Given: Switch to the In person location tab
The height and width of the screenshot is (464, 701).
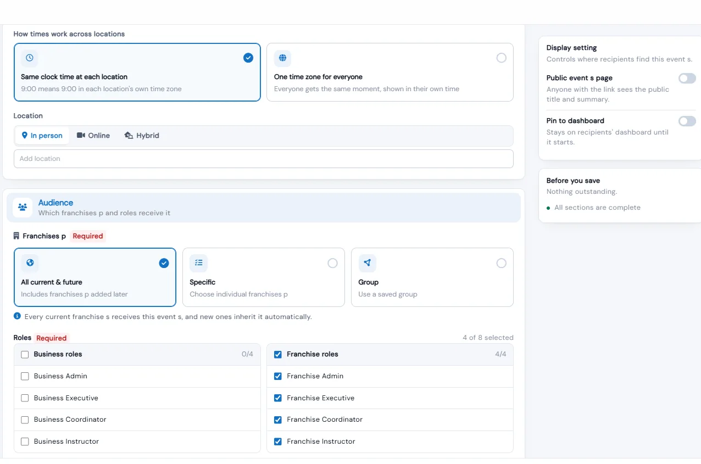Looking at the screenshot, I should 42,136.
